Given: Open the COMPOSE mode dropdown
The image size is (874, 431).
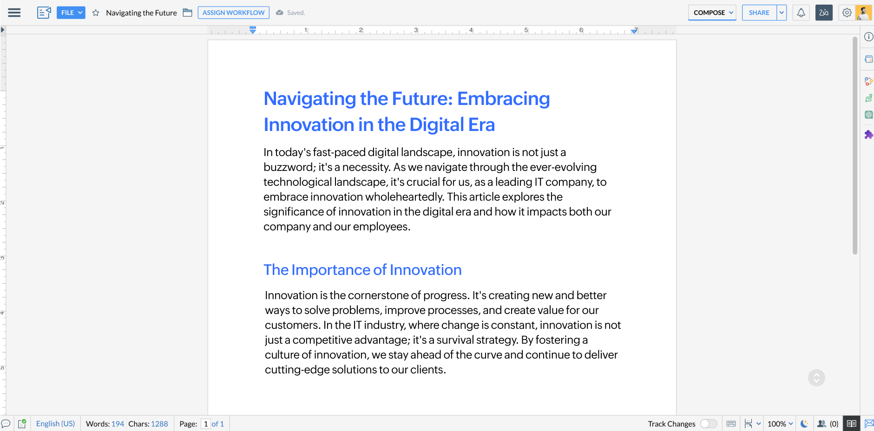Looking at the screenshot, I should [x=712, y=13].
